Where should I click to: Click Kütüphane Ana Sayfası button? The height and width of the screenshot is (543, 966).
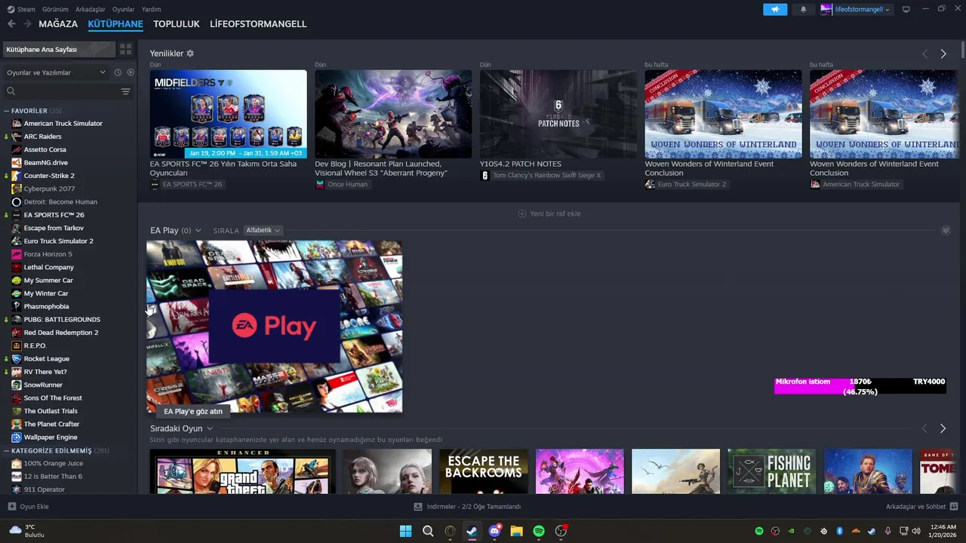[59, 49]
